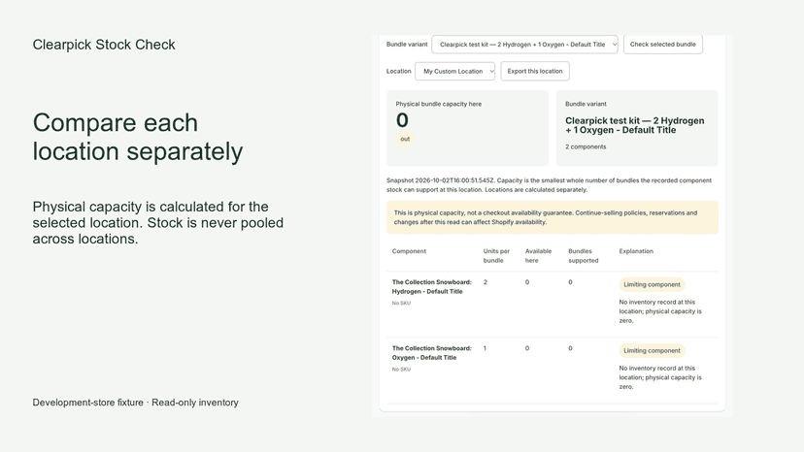Click the 'Bundle variant' label beside dropdown

pyautogui.click(x=407, y=45)
